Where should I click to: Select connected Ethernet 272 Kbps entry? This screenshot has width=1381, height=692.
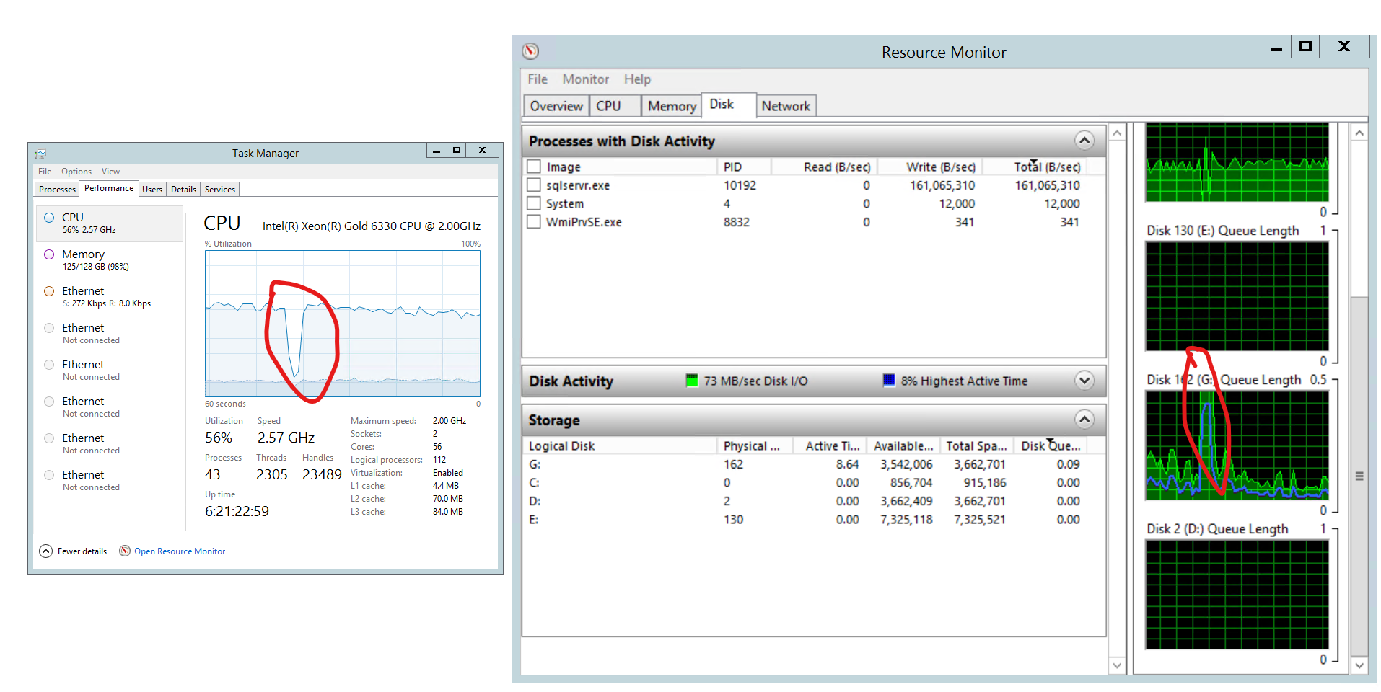click(110, 297)
